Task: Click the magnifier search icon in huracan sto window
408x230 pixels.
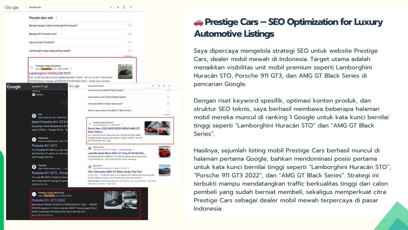Action: (131, 7)
